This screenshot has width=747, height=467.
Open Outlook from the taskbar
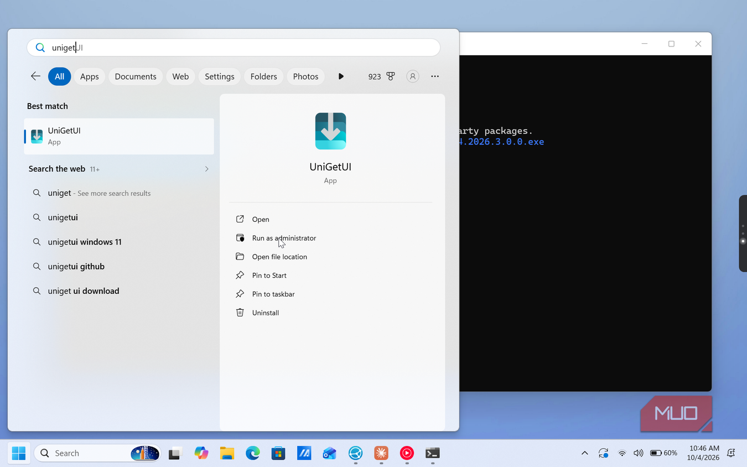coord(330,453)
